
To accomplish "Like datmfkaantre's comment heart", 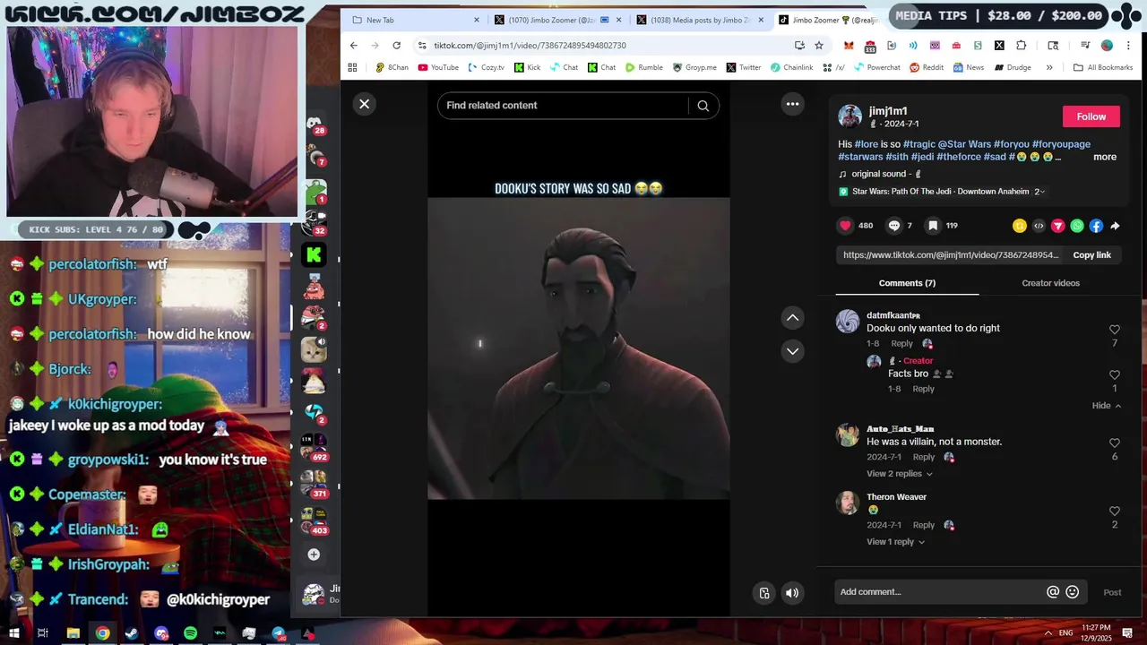I will (1115, 330).
